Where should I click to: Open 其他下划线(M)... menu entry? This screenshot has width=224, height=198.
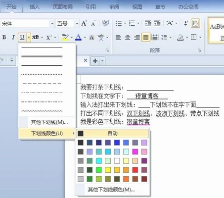point(47,122)
